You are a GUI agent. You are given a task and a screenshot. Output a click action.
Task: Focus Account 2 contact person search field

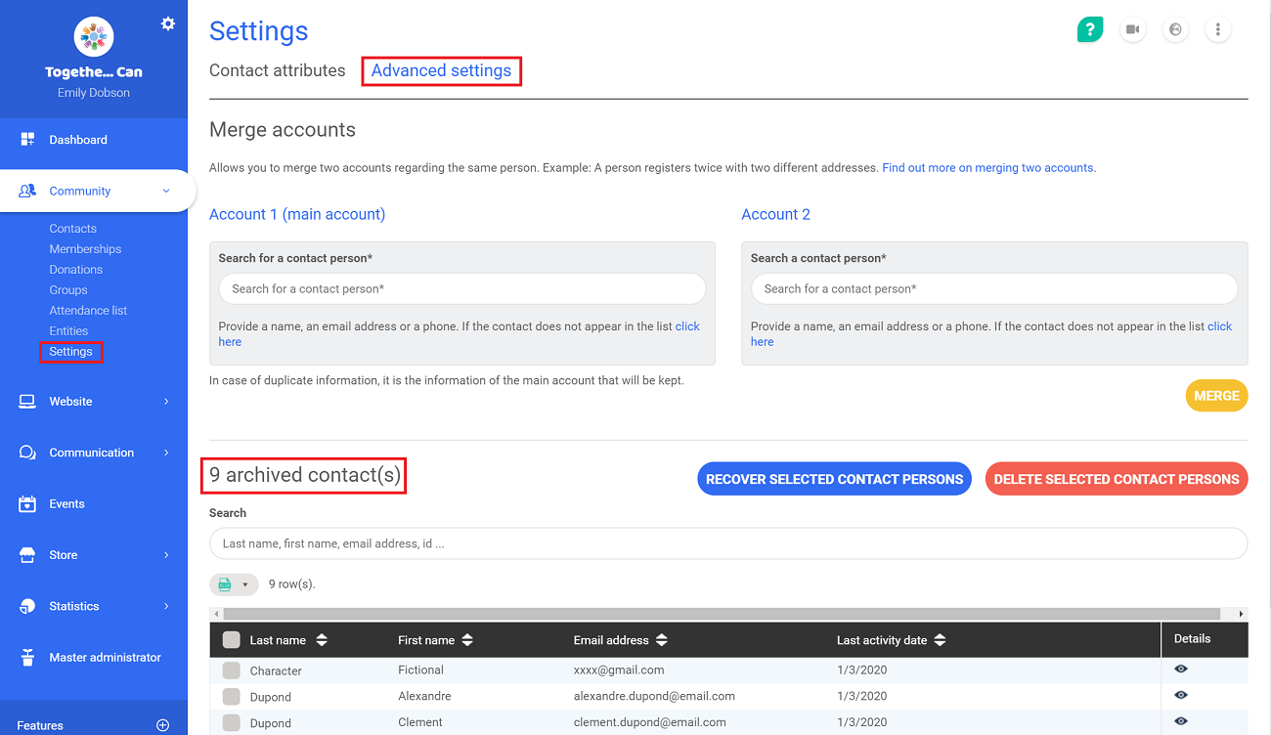pyautogui.click(x=994, y=288)
